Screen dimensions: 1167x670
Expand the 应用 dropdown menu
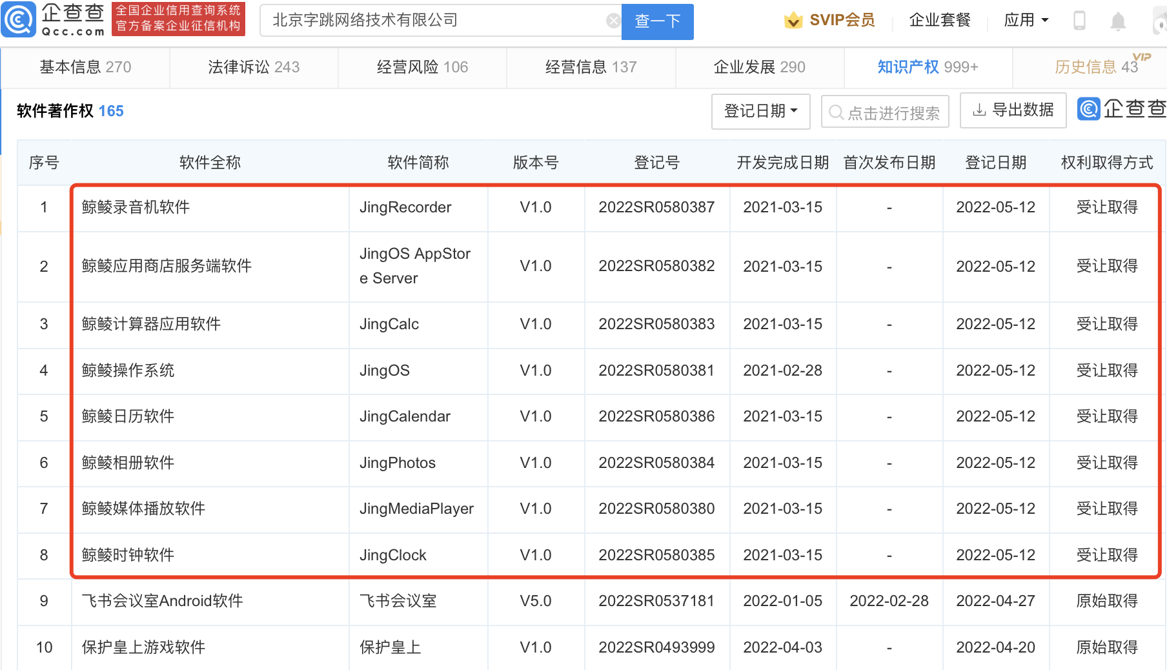click(x=1026, y=20)
